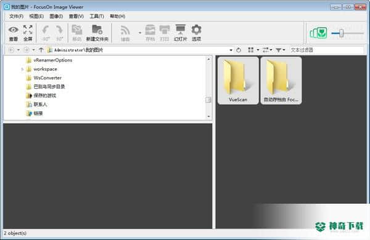Open the view mode dropdown arrow
The width and height of the screenshot is (370, 240).
tap(258, 50)
